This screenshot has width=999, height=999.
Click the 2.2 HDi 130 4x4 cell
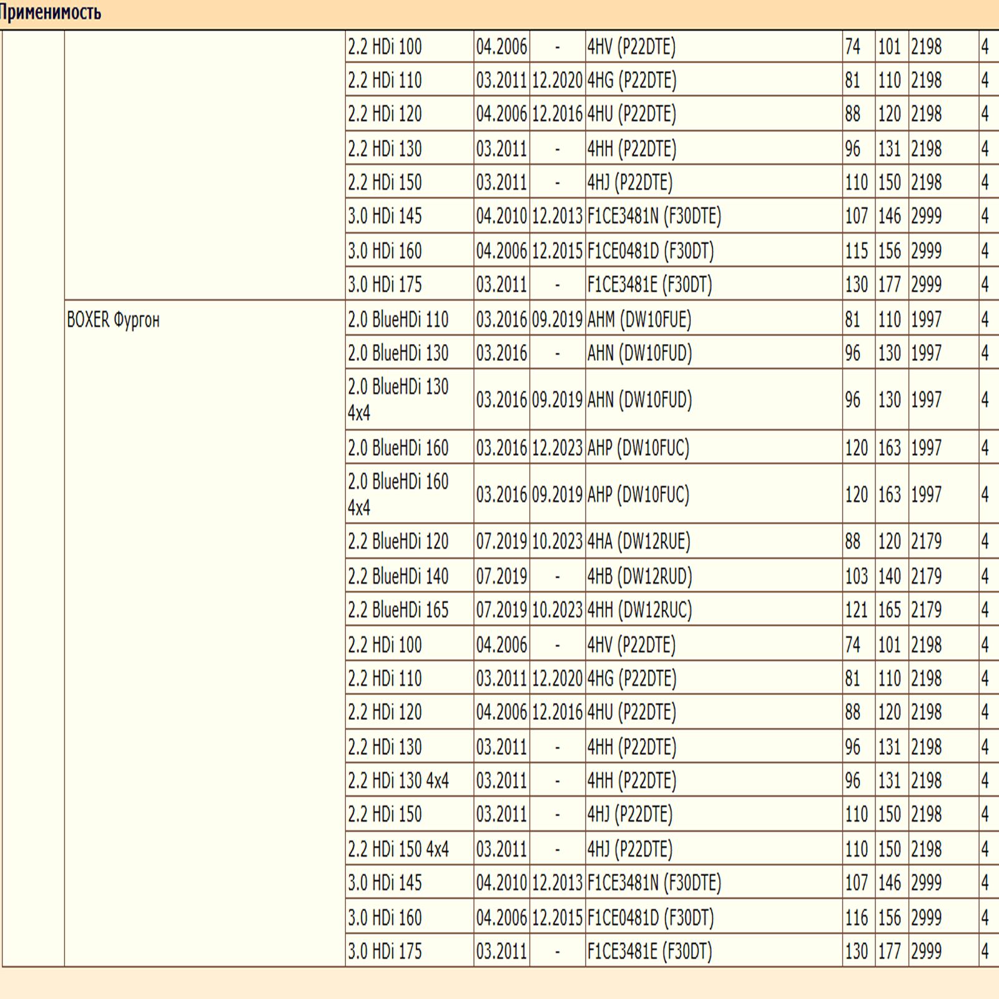tap(398, 781)
